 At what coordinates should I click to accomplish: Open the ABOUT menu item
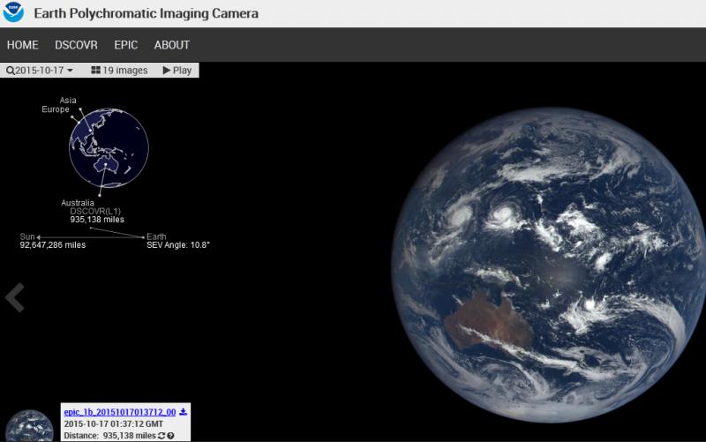172,45
